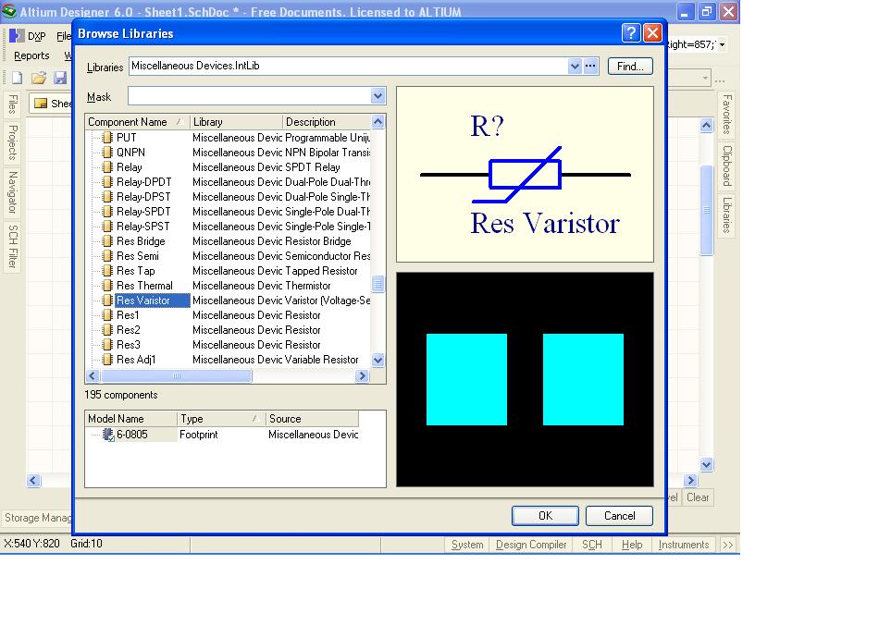The height and width of the screenshot is (638, 879).
Task: Click the QNPN component icon
Action: coord(107,153)
